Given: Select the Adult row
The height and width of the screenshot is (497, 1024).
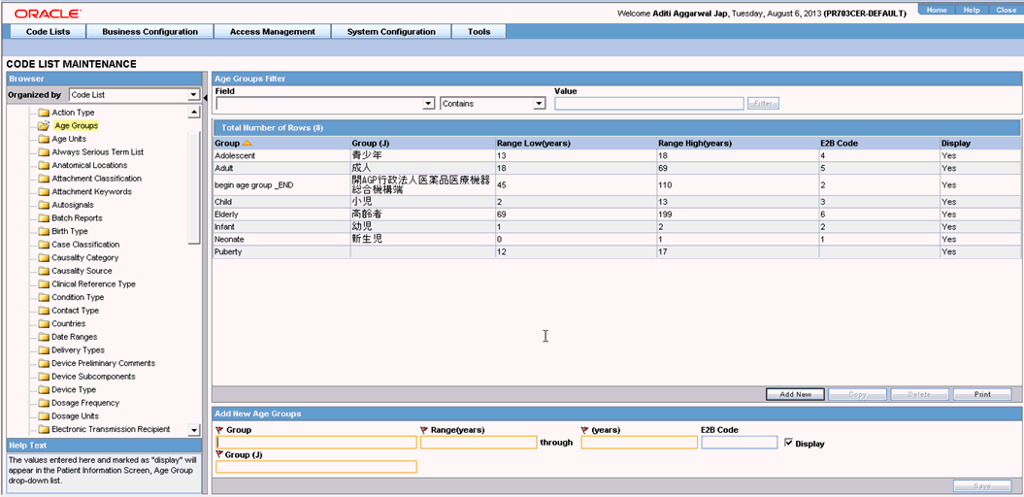Looking at the screenshot, I should click(x=616, y=168).
